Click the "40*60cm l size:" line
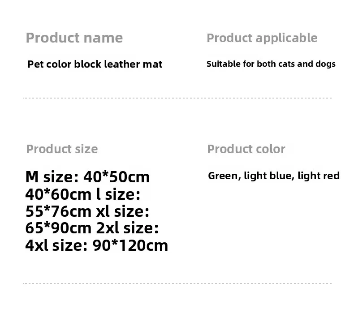The height and width of the screenshot is (318, 354). point(83,194)
